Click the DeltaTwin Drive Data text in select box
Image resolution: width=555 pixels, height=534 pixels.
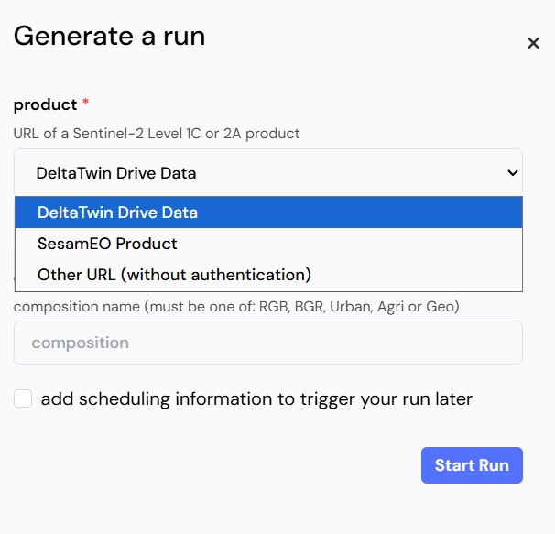click(x=116, y=173)
